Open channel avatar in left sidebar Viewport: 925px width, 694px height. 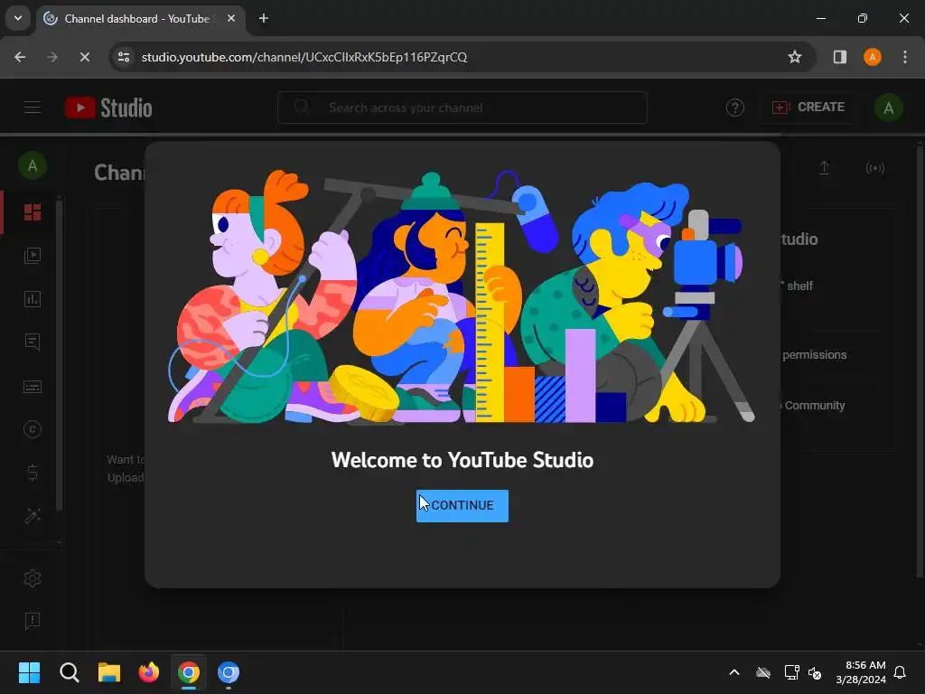[x=33, y=166]
